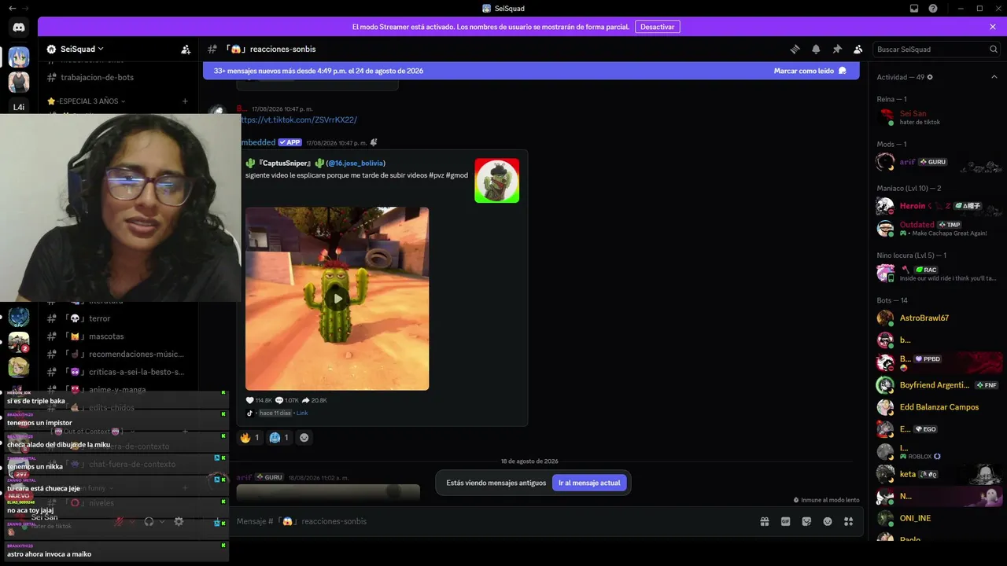Open Discord direct messages home icon
Image resolution: width=1007 pixels, height=566 pixels.
coord(19,28)
